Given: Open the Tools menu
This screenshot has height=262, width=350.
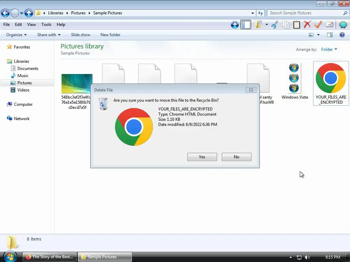Looking at the screenshot, I should [46, 25].
